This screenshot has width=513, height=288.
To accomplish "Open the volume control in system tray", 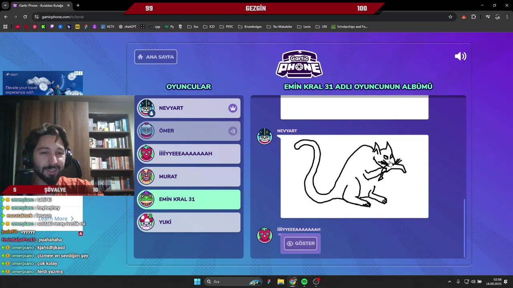I will (473, 282).
